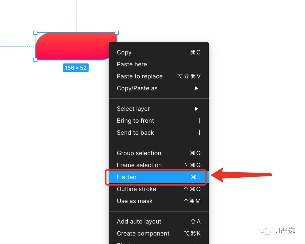The height and width of the screenshot is (244, 305).
Task: Choose Copy from the context menu
Action: pyautogui.click(x=158, y=52)
